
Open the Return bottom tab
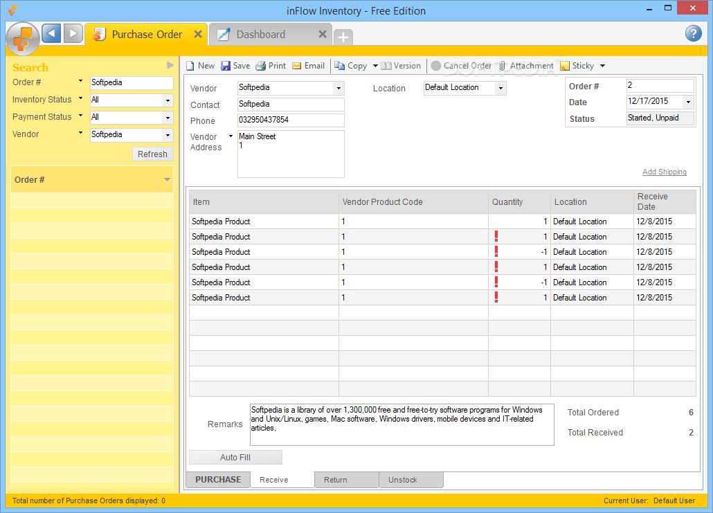[347, 479]
